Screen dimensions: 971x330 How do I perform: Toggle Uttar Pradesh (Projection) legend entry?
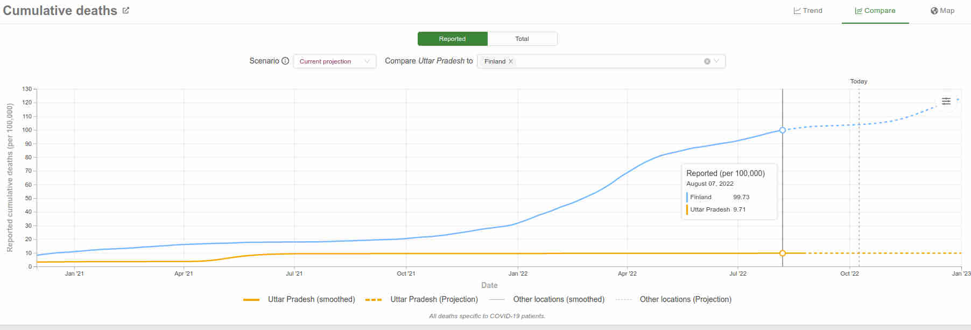tap(421, 299)
